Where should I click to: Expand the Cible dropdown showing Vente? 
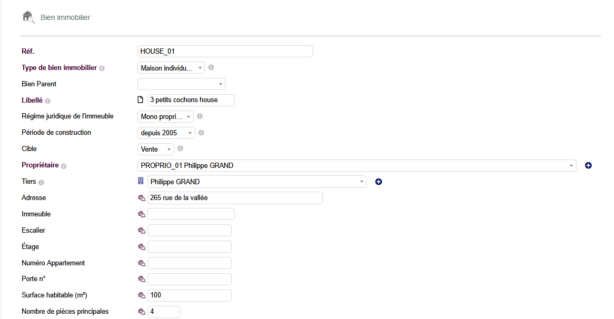point(155,149)
